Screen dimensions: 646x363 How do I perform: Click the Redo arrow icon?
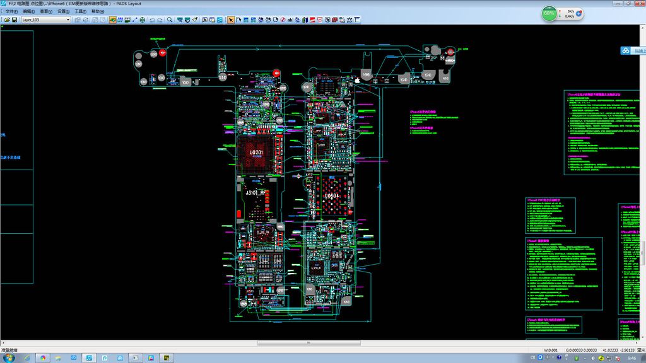[x=160, y=20]
